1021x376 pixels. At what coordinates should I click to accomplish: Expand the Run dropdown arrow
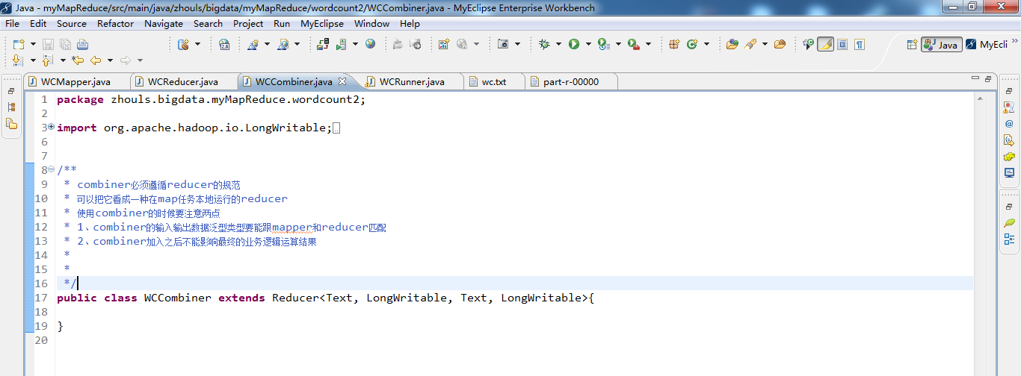[x=588, y=45]
